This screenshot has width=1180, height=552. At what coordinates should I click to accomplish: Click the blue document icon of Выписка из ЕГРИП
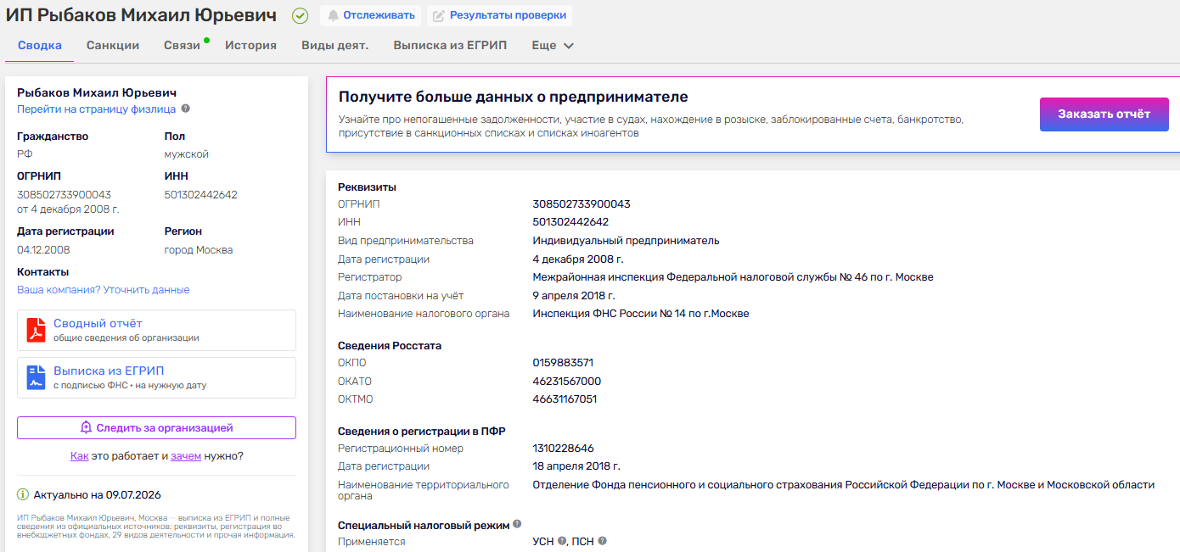pyautogui.click(x=36, y=377)
